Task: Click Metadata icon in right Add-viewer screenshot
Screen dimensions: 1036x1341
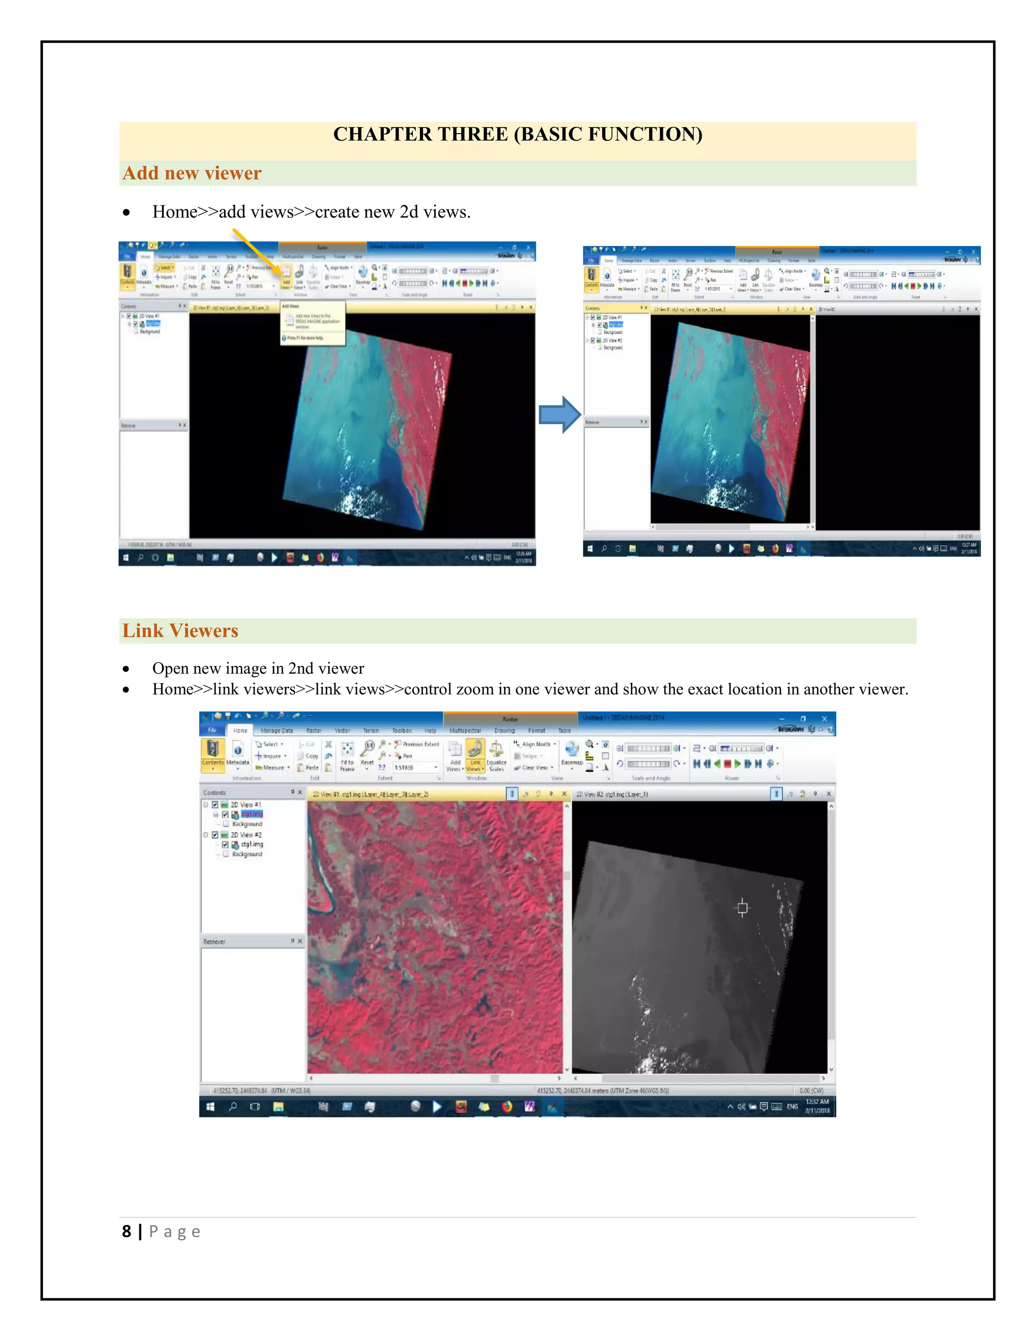Action: 607,279
